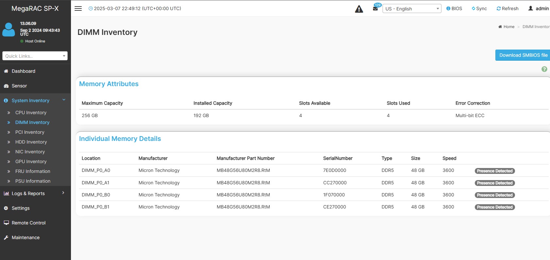Open CPU Inventory in sidebar

coord(31,113)
